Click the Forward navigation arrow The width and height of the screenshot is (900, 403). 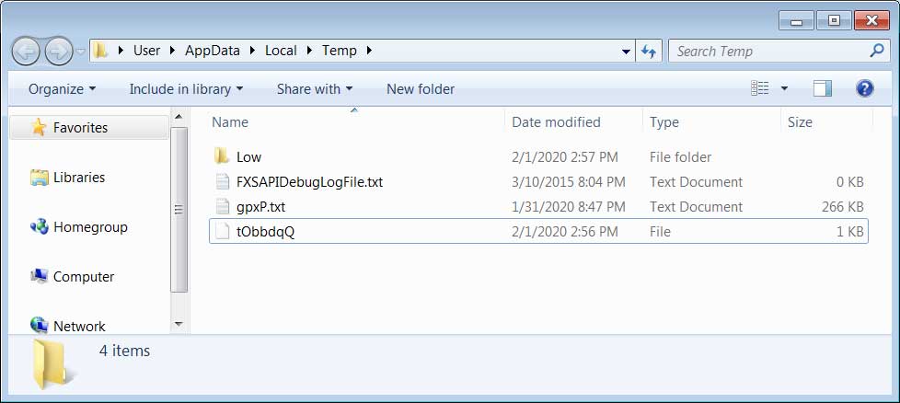(57, 50)
